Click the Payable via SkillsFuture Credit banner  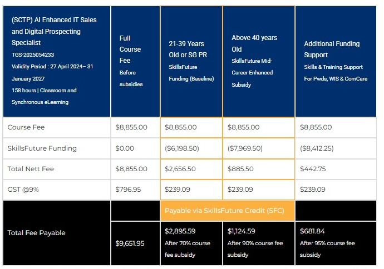[x=227, y=211]
